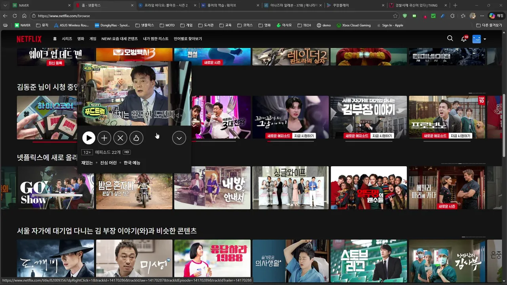Open the profile avatar menu

[479, 39]
